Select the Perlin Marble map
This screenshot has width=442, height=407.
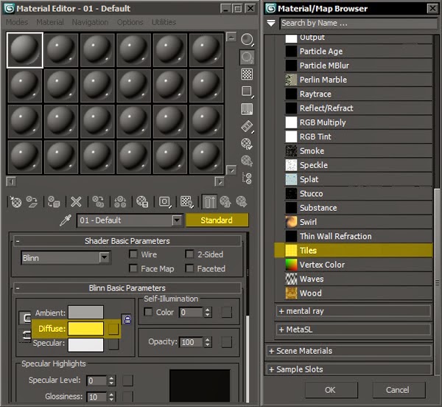(x=359, y=80)
